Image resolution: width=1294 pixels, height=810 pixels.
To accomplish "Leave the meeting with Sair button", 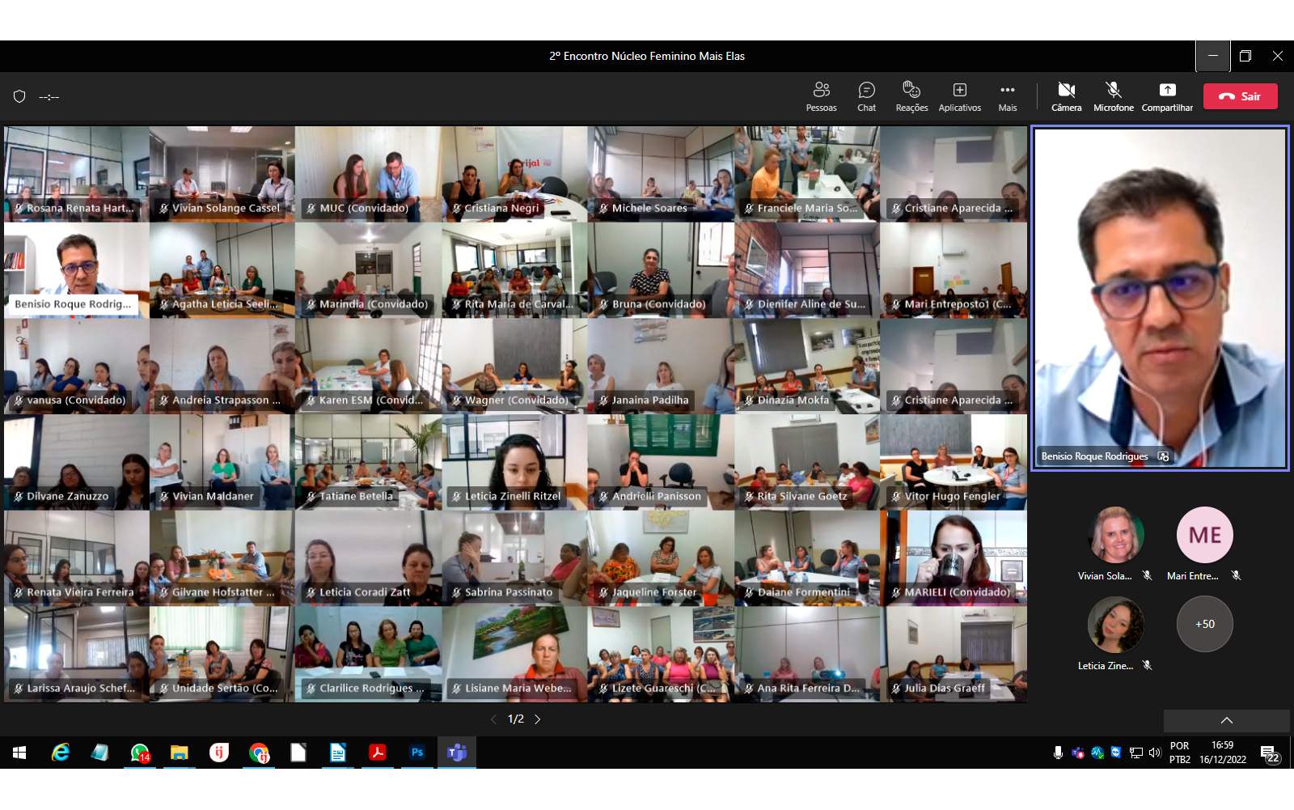I will point(1240,96).
